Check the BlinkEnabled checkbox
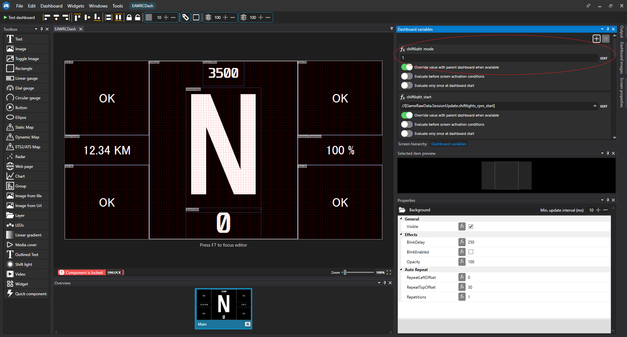 tap(471, 252)
